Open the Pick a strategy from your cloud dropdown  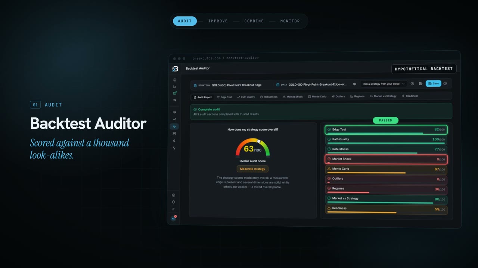383,84
